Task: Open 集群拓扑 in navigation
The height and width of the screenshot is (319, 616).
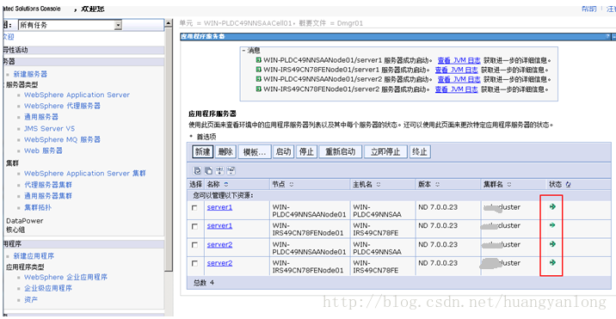Action: [38, 207]
